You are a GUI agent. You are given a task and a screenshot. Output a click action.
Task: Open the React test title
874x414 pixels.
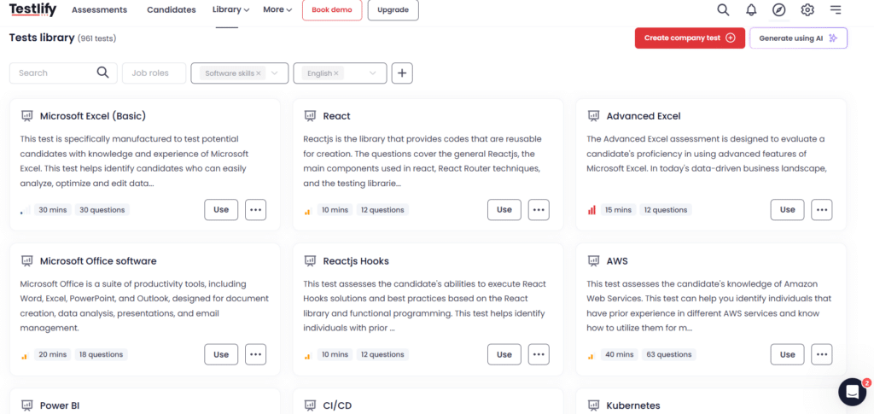[x=336, y=116]
